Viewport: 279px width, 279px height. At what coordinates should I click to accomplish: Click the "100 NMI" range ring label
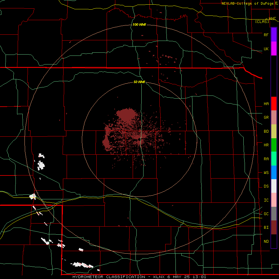[x=139, y=24]
